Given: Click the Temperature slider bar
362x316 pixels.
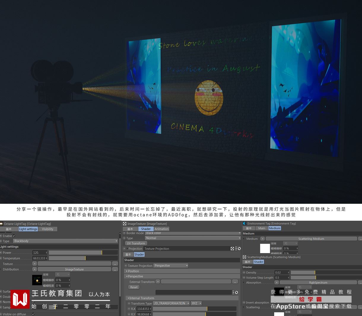Looking at the screenshot, I should point(83,258).
